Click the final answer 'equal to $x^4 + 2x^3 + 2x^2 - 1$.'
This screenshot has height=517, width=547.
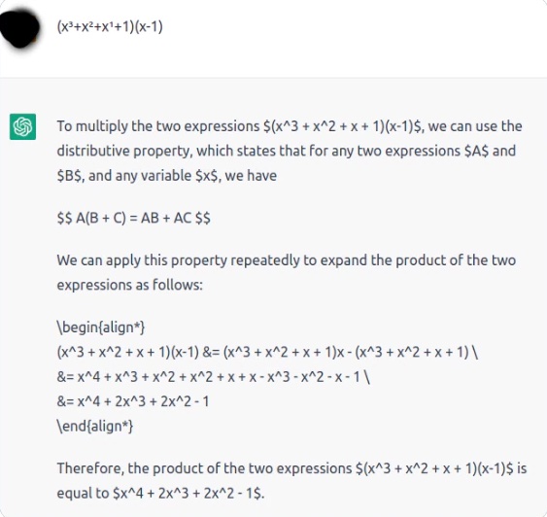(160, 494)
